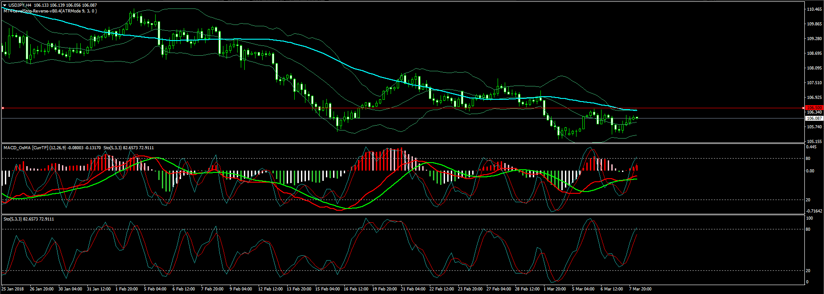
Task: Click the 110.465 price scale label
Action: [x=814, y=9]
